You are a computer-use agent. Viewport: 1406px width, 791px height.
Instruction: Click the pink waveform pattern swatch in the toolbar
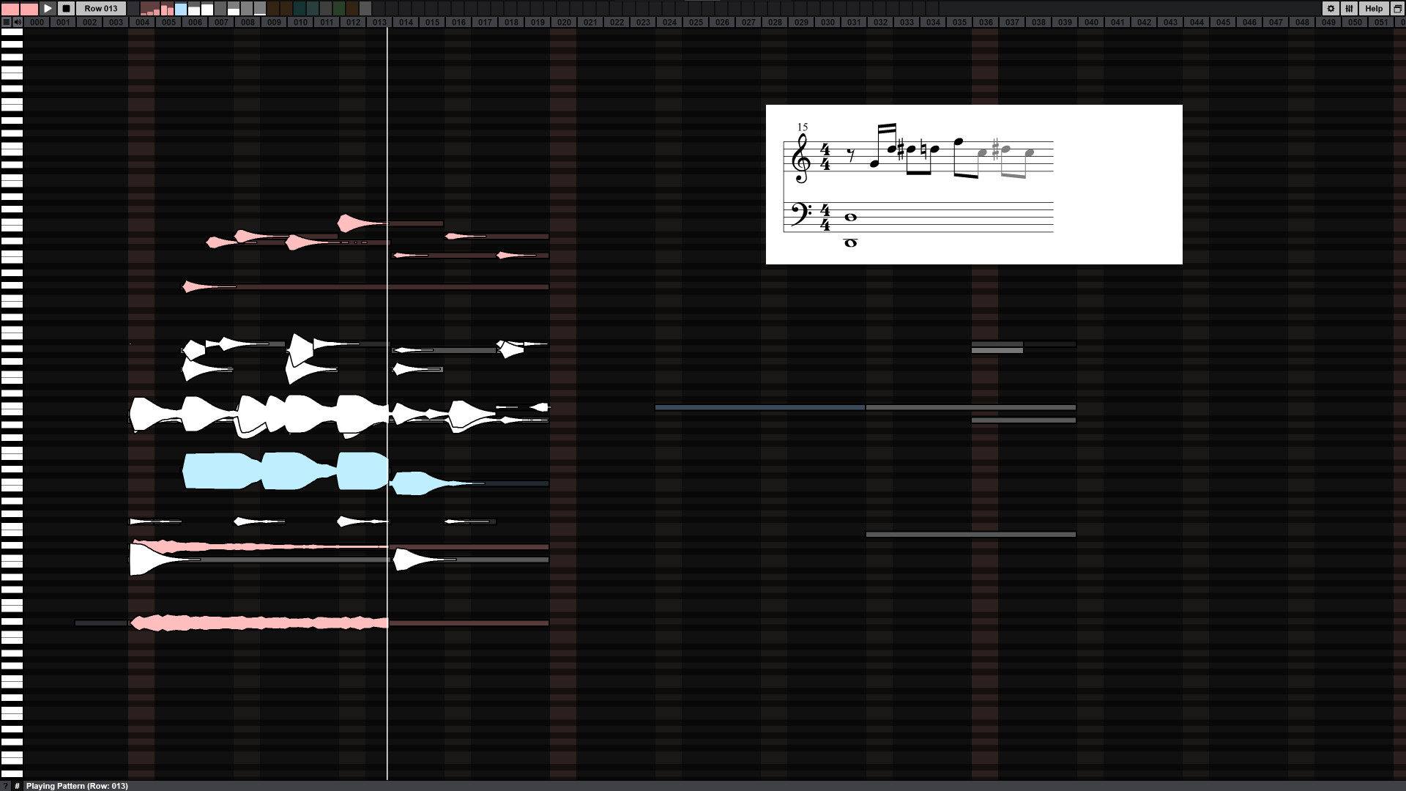coord(151,8)
